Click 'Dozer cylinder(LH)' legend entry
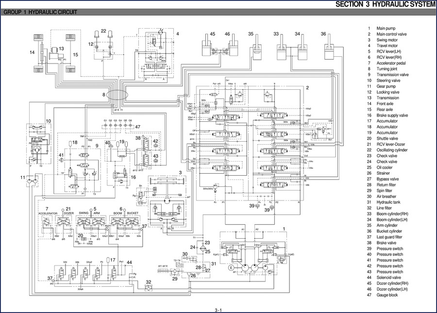 [392, 289]
